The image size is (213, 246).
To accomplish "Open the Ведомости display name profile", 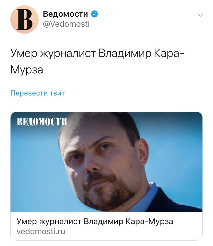I will [65, 14].
